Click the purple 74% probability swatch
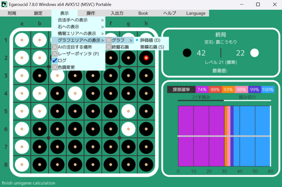This screenshot has height=187, width=282. (202, 89)
